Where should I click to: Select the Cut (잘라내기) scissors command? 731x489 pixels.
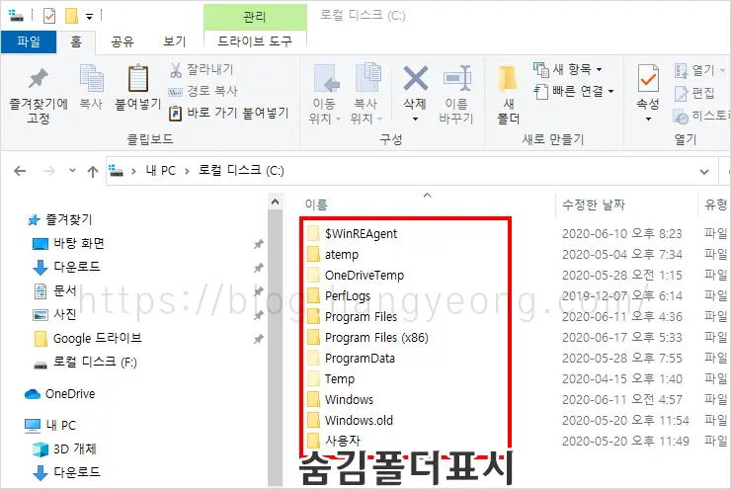[x=201, y=70]
